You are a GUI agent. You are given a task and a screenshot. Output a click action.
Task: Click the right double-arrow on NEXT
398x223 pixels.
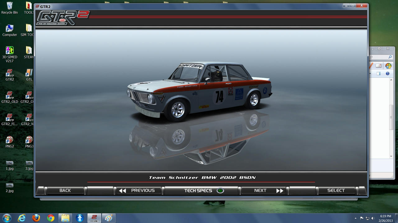click(x=280, y=191)
